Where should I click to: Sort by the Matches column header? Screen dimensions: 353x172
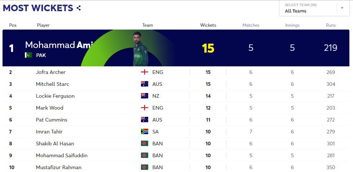pyautogui.click(x=251, y=25)
